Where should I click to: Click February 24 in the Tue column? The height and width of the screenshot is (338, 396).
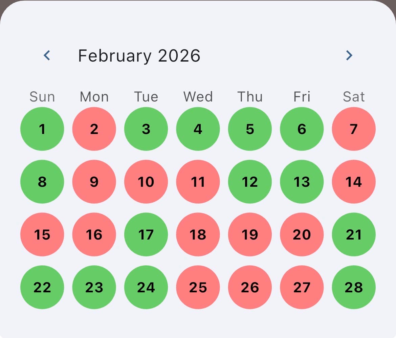point(146,287)
